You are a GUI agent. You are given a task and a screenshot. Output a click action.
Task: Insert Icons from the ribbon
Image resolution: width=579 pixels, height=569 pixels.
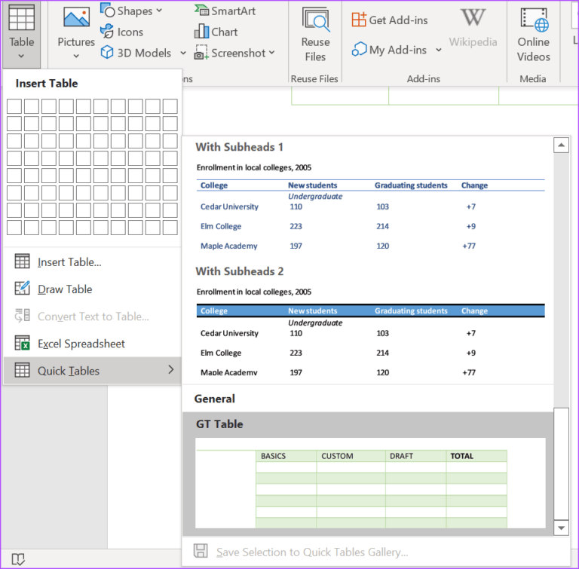(x=122, y=32)
